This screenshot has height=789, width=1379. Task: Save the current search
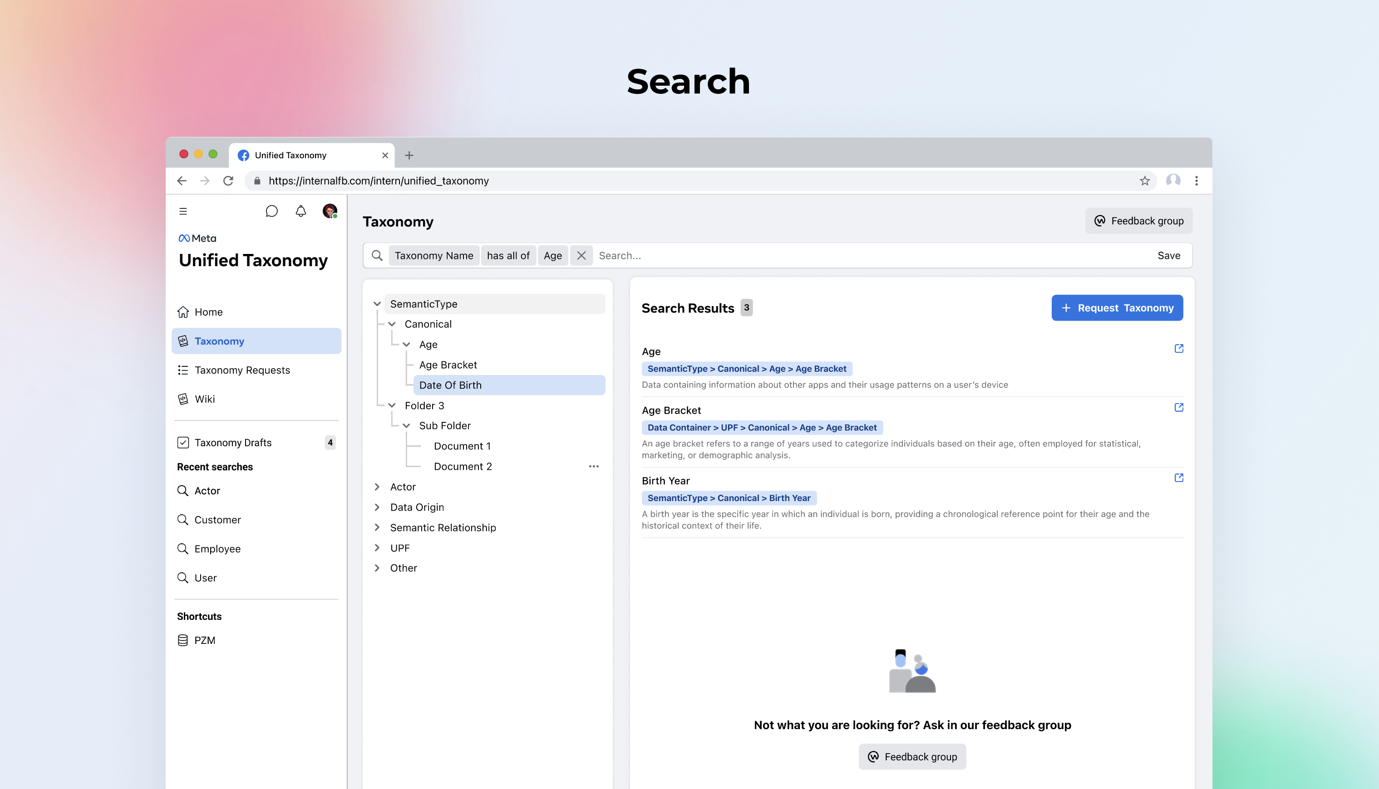tap(1168, 255)
